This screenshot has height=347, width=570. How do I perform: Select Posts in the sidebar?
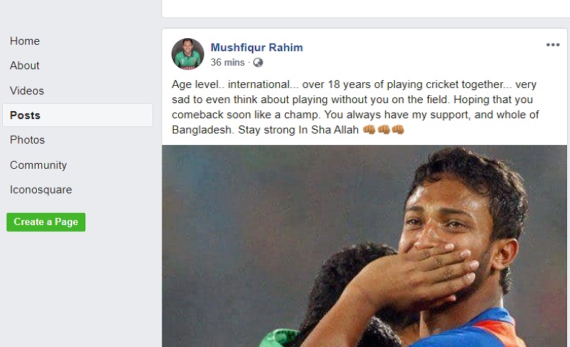coord(25,115)
